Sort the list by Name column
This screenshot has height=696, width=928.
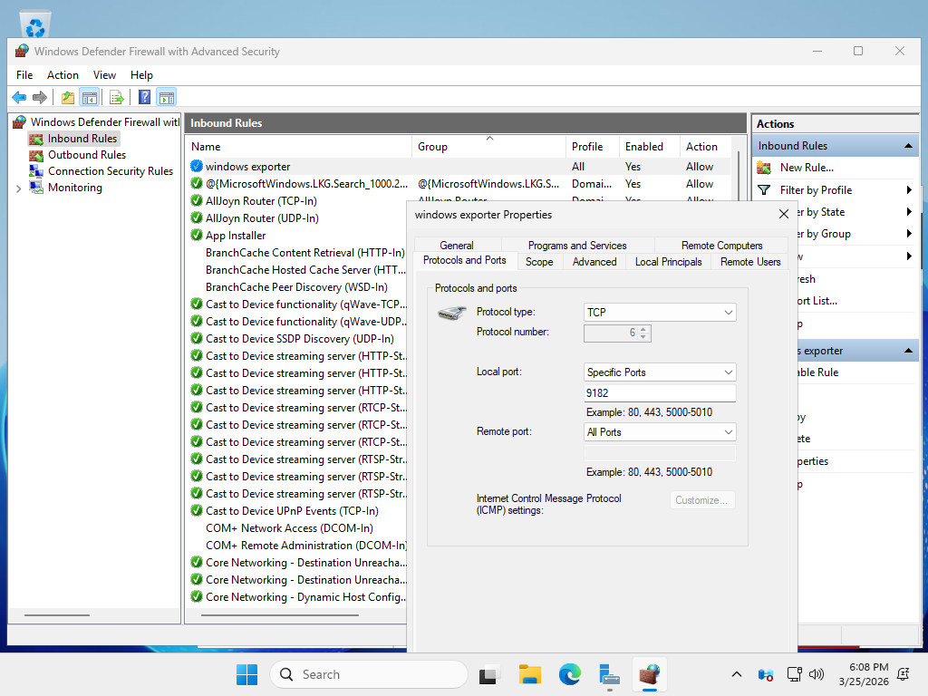(299, 147)
